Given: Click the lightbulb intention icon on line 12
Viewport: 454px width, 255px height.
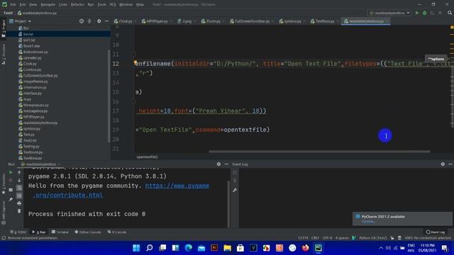Looking at the screenshot, I should (x=135, y=62).
